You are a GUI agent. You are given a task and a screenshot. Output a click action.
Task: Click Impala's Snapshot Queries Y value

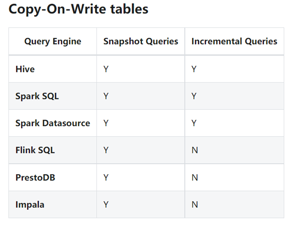pyautogui.click(x=106, y=205)
